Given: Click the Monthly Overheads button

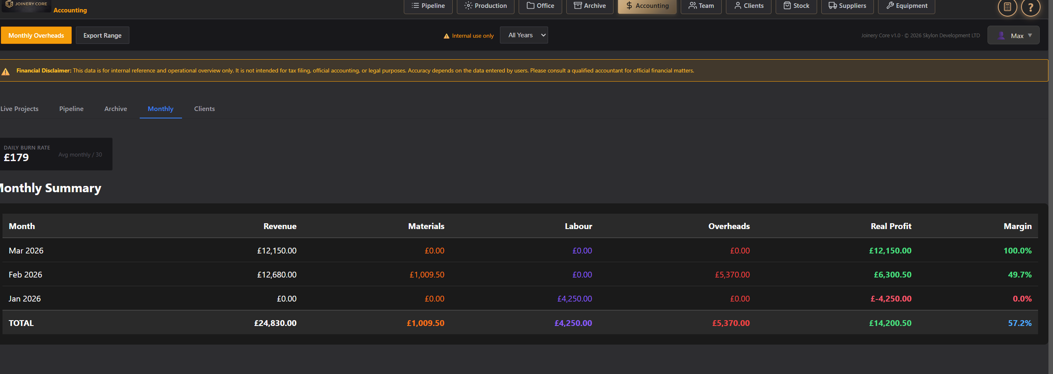Looking at the screenshot, I should pos(36,36).
